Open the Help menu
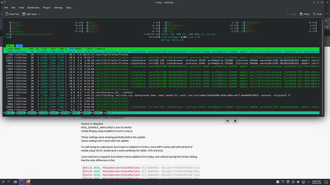Screen dimensions: 330x185 (68, 8)
